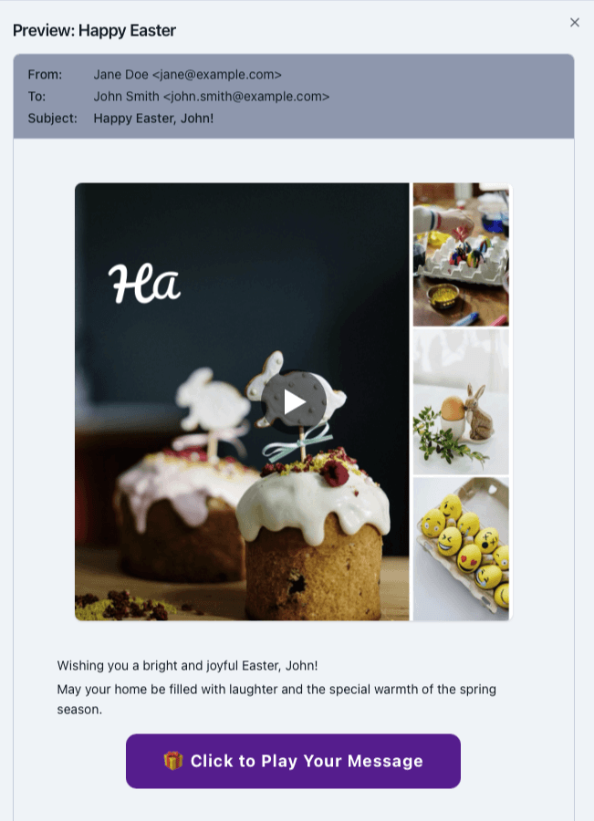This screenshot has width=594, height=821.
Task: Click the May your home be filled paragraph
Action: [x=276, y=699]
